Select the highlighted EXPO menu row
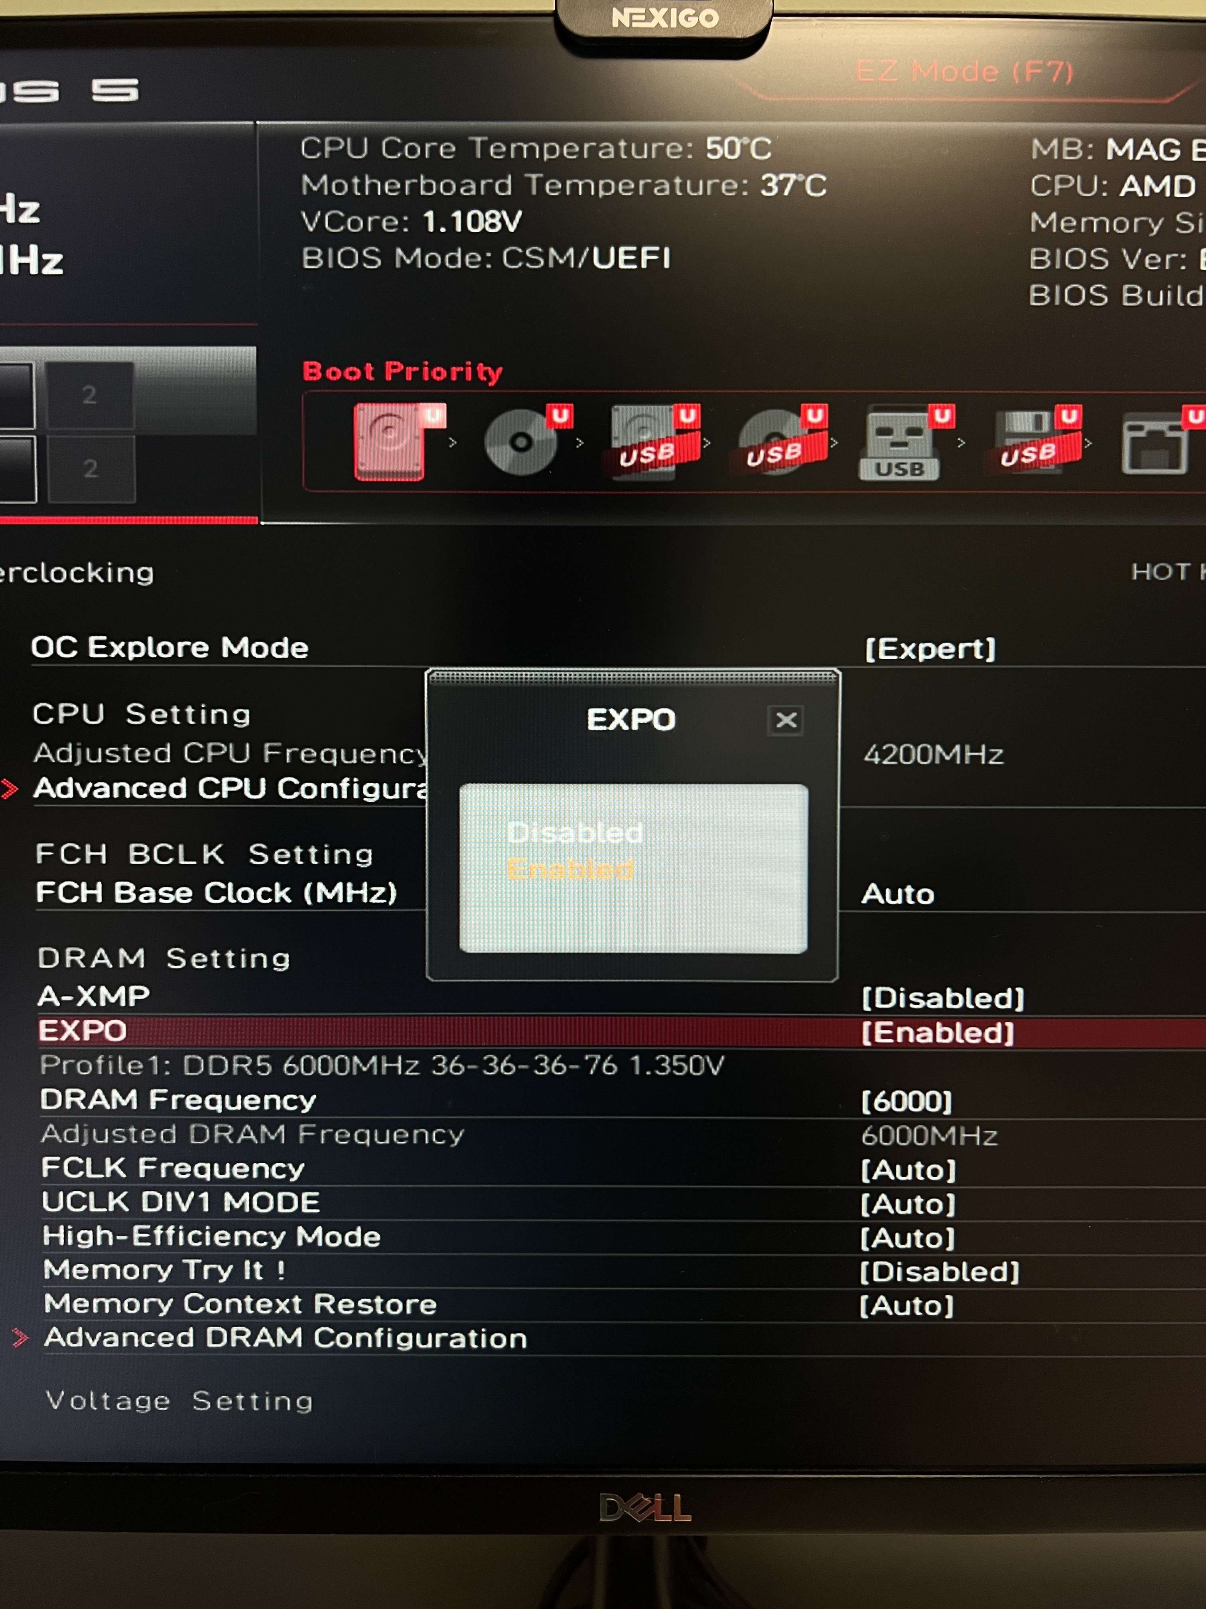The width and height of the screenshot is (1206, 1609). tap(621, 1032)
